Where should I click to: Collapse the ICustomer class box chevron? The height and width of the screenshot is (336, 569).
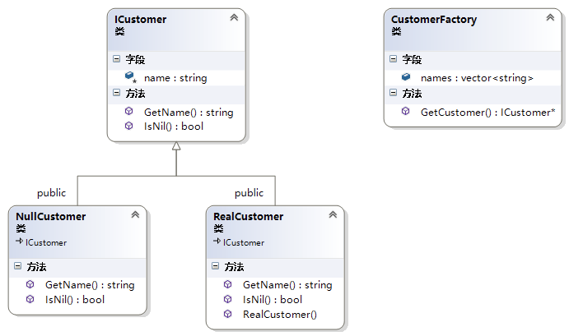click(234, 17)
